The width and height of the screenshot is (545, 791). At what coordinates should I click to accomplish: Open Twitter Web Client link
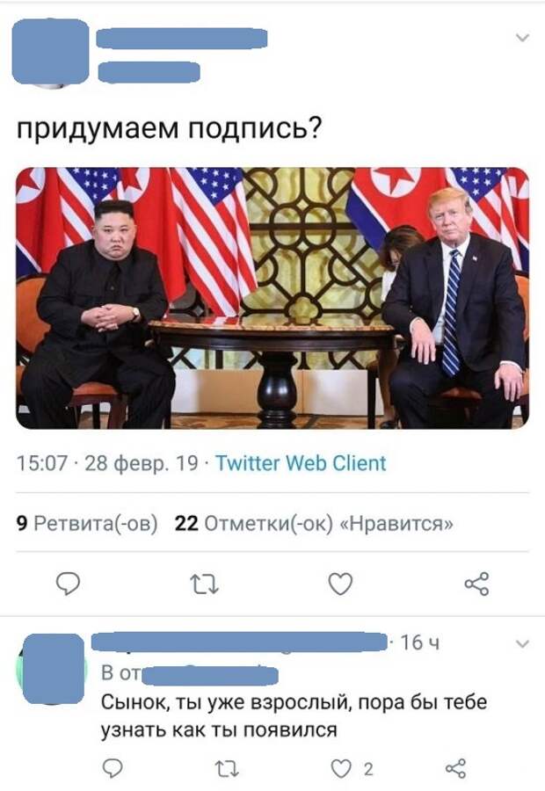pos(301,462)
